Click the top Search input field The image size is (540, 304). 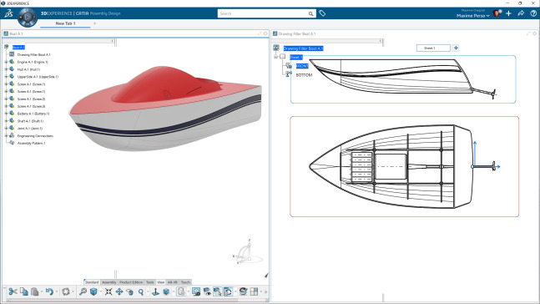[x=262, y=13]
